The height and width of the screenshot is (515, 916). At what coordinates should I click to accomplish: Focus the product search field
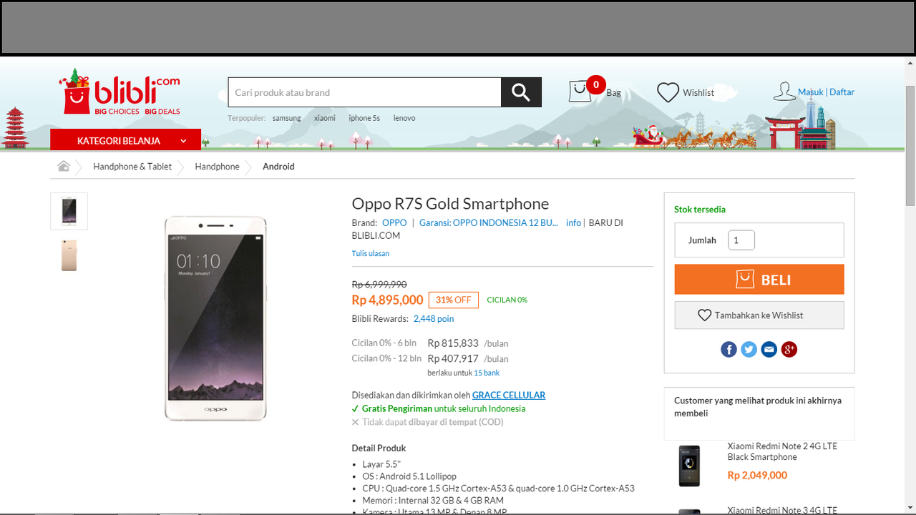(364, 92)
